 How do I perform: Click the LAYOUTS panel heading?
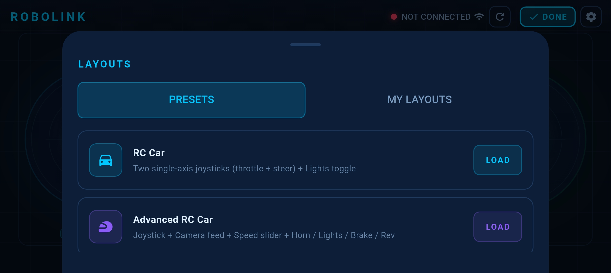tap(104, 64)
